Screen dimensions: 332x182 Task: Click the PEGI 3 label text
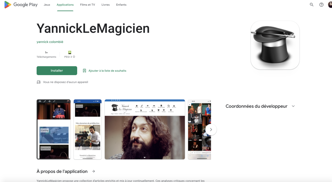[68, 57]
